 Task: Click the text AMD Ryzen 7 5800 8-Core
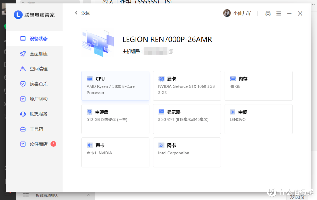111,86
